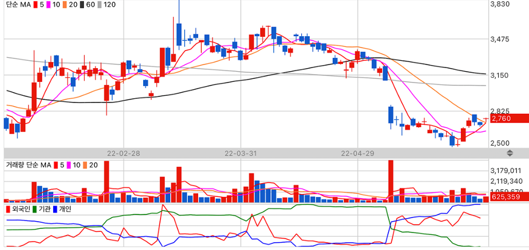Click the green 기관 investor legend item
529x250 pixels.
click(x=42, y=209)
